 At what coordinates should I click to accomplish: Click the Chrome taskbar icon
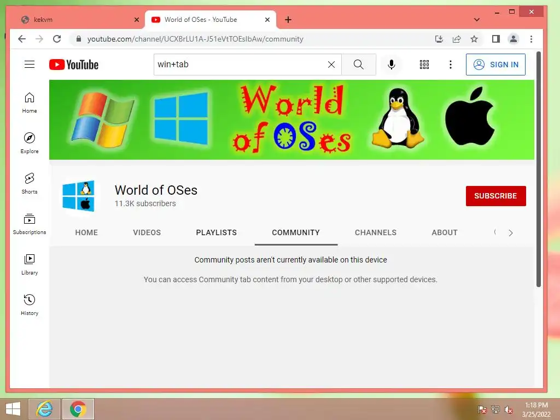pos(78,409)
